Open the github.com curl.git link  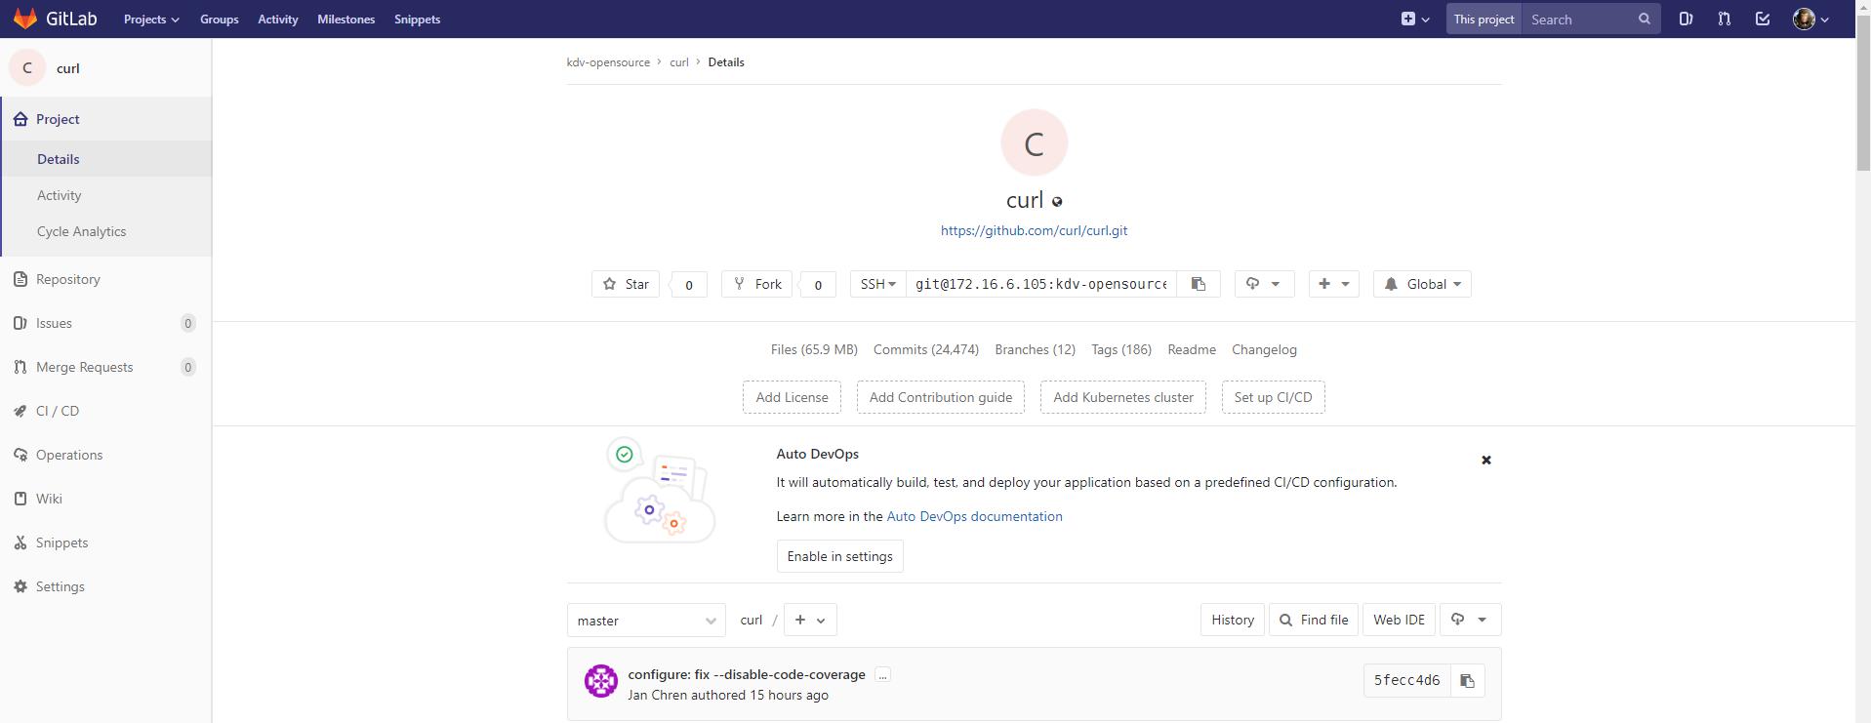pyautogui.click(x=1034, y=230)
